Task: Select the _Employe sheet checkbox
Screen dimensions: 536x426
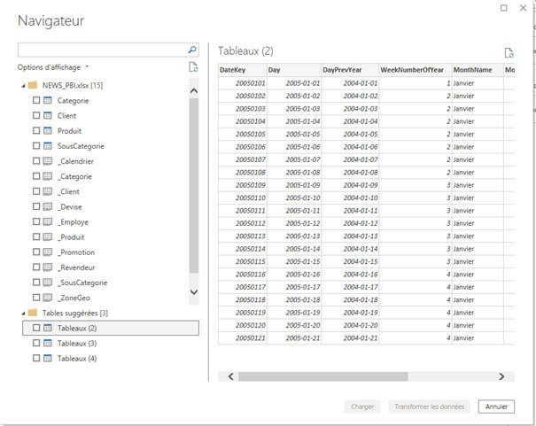Action: click(36, 221)
